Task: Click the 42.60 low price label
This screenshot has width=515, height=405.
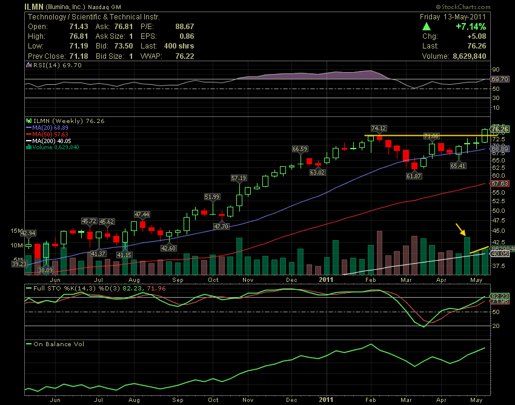Action: [168, 248]
